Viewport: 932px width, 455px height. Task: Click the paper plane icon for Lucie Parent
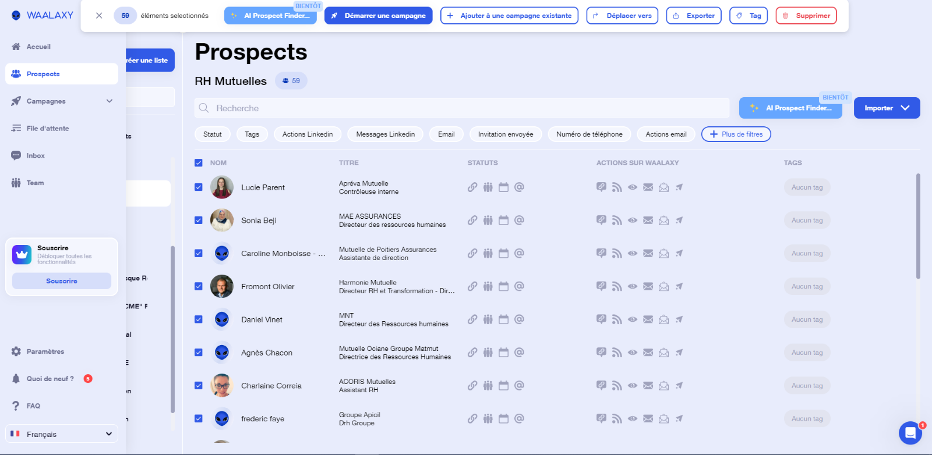pos(679,187)
